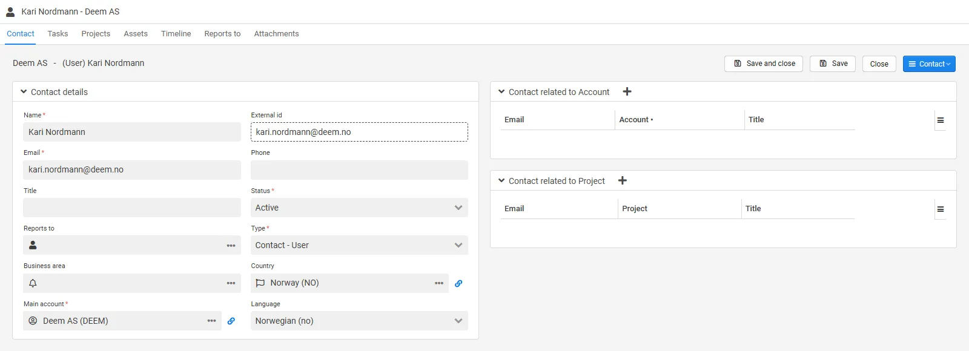
Task: Click the ellipsis in the Business area field
Action: 231,283
